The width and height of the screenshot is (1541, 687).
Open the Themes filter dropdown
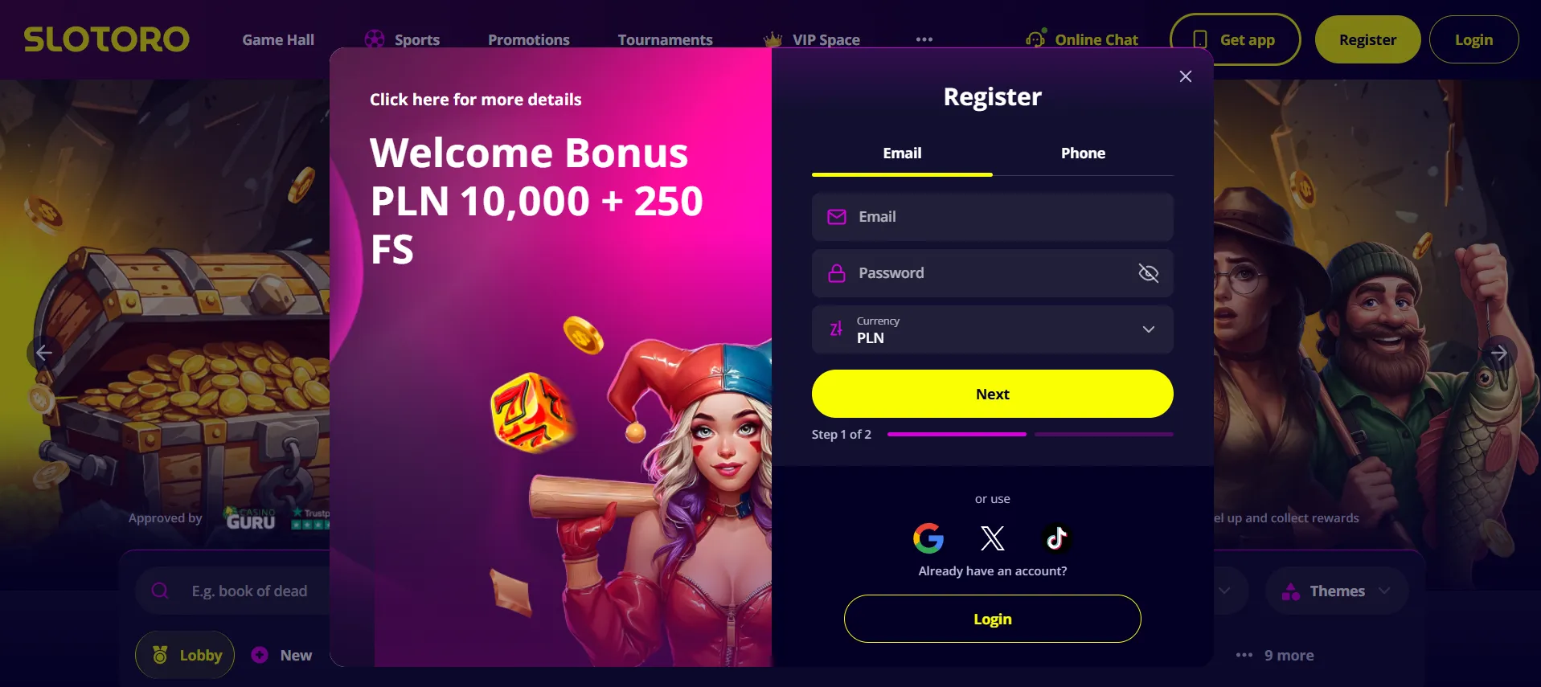pyautogui.click(x=1336, y=591)
